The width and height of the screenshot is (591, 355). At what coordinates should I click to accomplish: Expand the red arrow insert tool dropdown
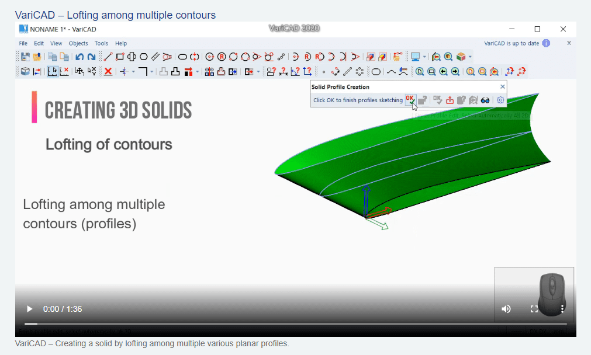tap(258, 72)
